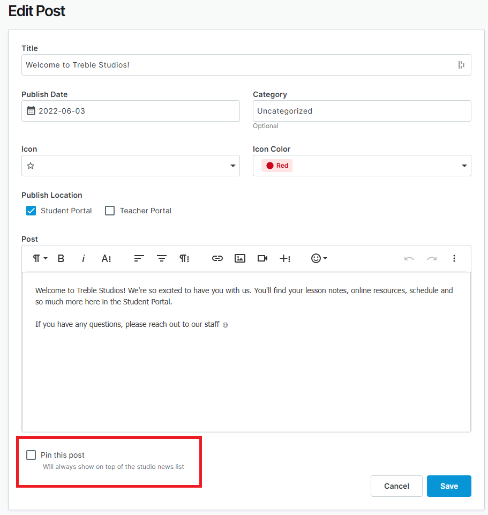
Task: Click the undo arrow in editor
Action: click(x=409, y=258)
